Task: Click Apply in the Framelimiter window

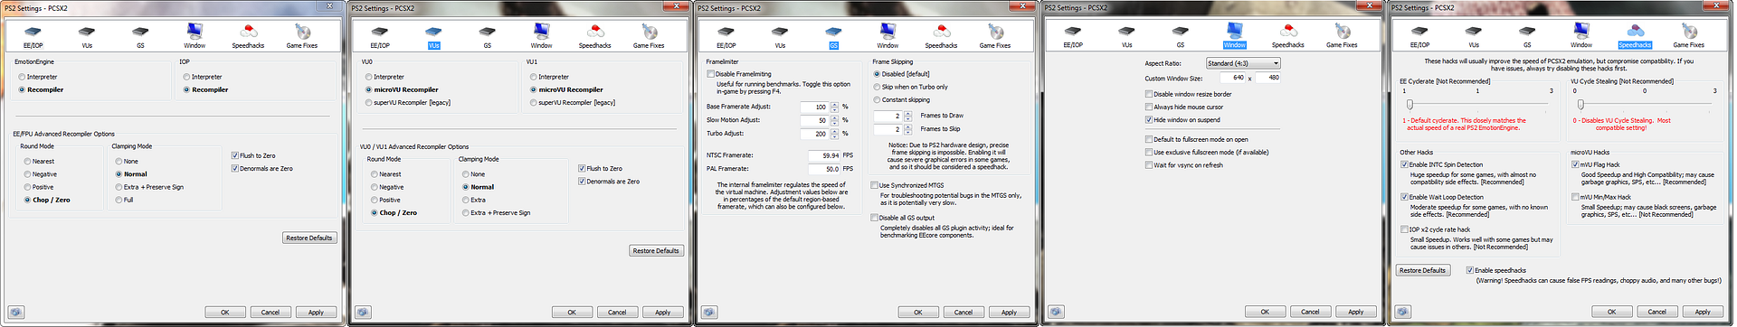Action: coord(1009,312)
